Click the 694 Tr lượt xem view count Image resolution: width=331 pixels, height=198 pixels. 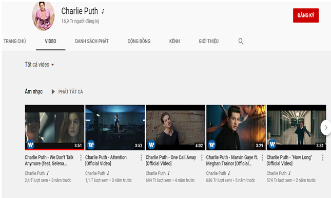pos(159,180)
